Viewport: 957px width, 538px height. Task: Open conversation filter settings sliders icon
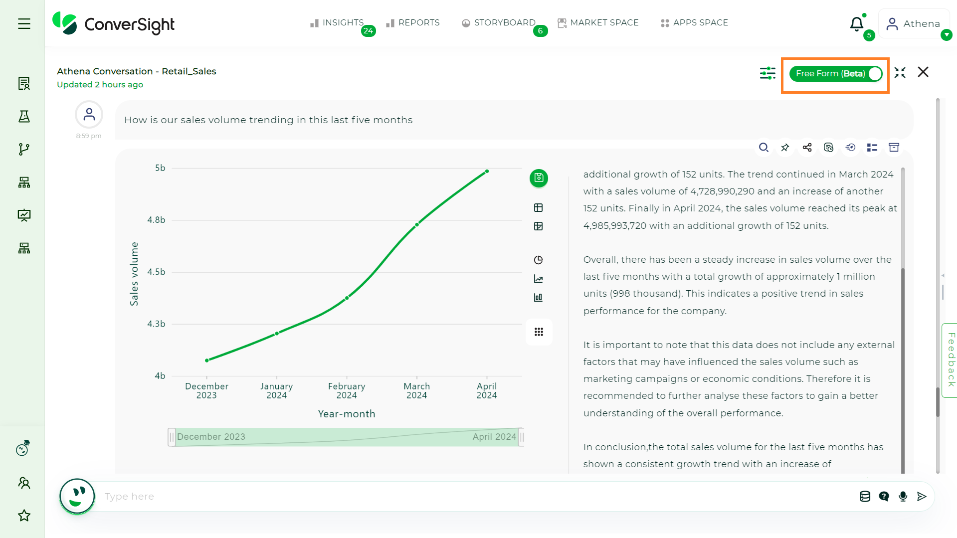(x=767, y=73)
